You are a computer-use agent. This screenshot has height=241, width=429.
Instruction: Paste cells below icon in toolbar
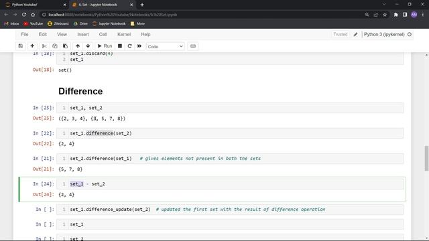[66, 46]
